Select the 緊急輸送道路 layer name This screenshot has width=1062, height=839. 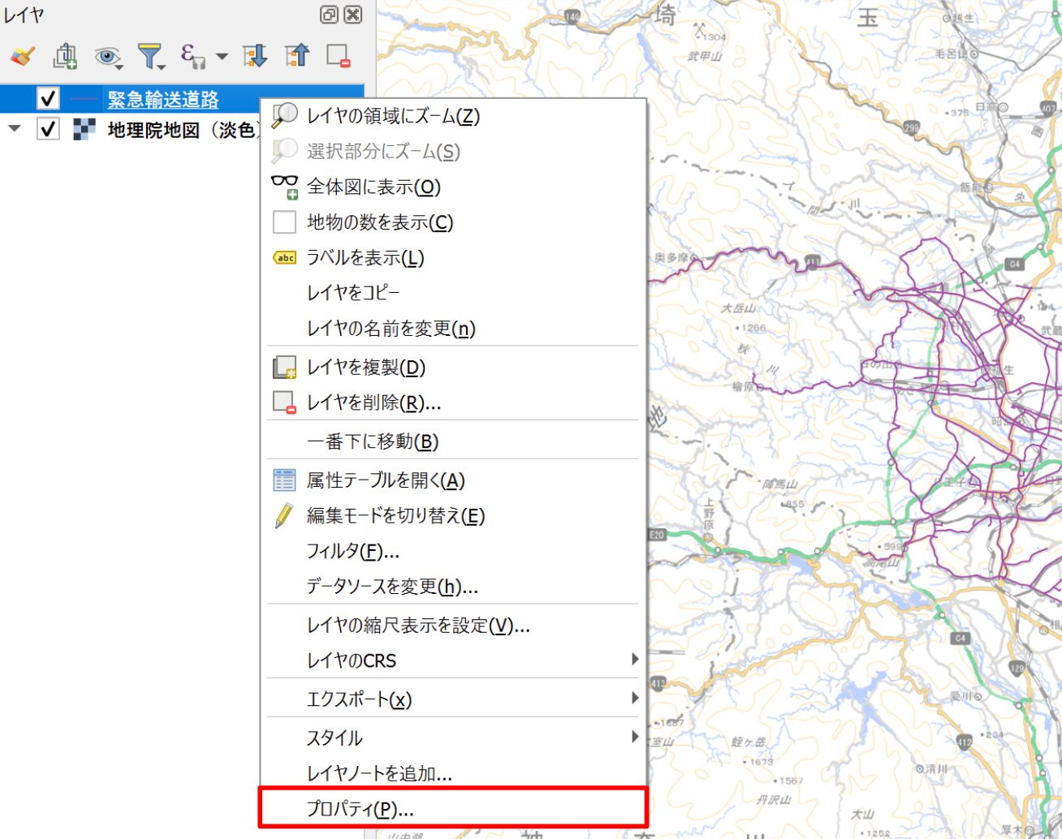pos(163,99)
